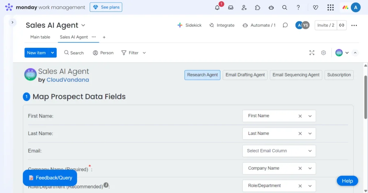Click the fullscreen expand icon
368x193 pixels.
pos(312,53)
